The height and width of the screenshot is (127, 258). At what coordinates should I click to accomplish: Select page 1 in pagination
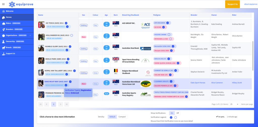coord(54,104)
